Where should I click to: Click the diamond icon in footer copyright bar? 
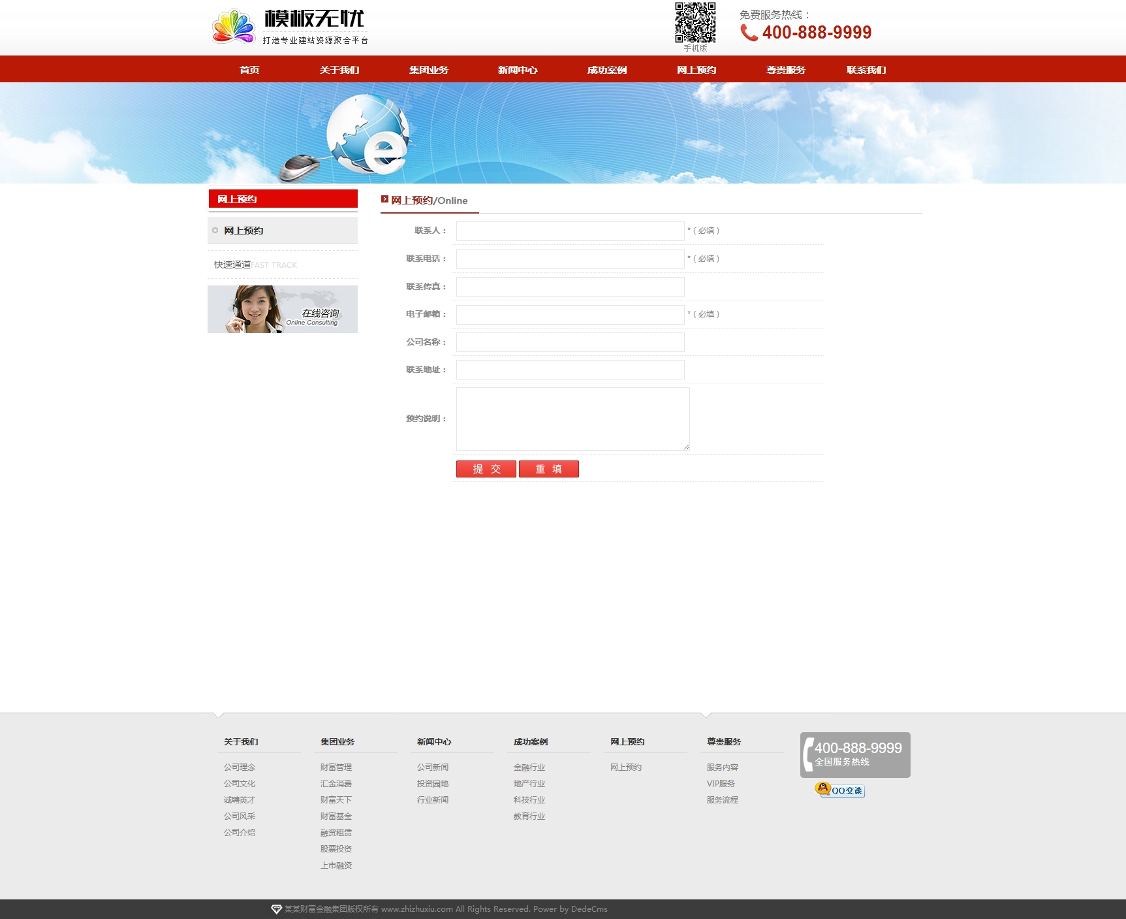tap(276, 909)
